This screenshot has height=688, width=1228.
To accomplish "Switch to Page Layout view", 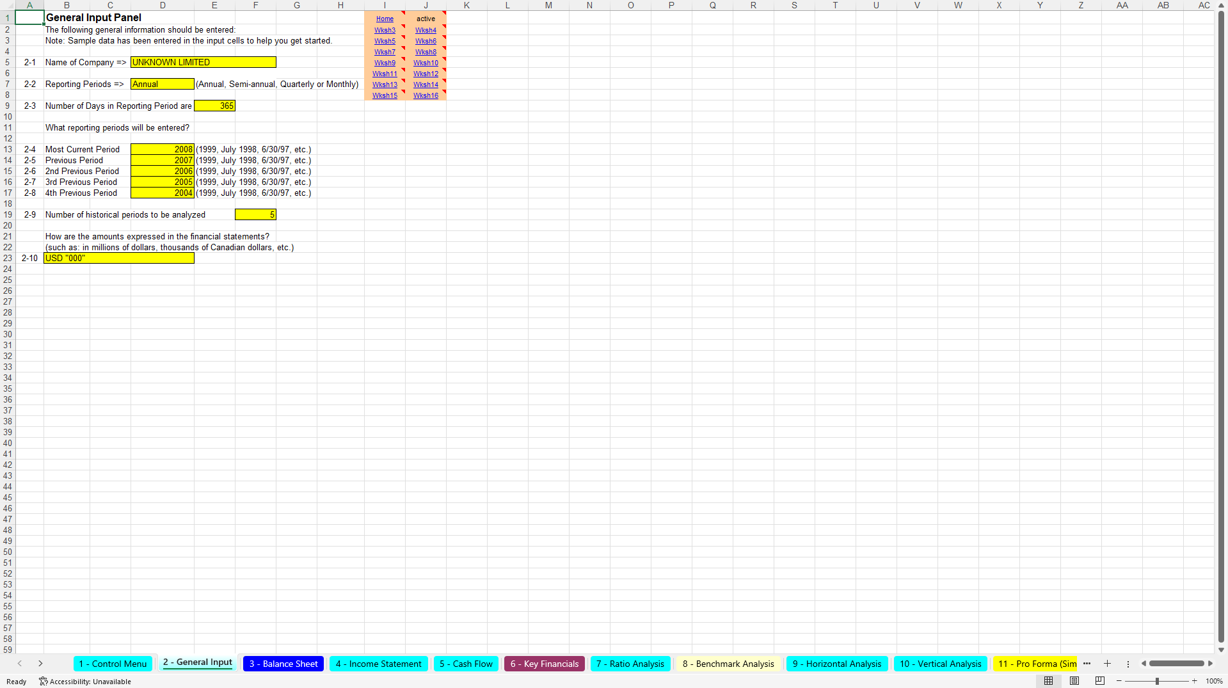I will click(x=1074, y=681).
